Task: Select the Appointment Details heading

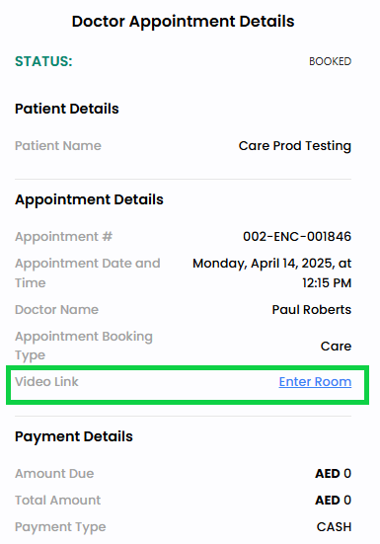Action: 89,199
